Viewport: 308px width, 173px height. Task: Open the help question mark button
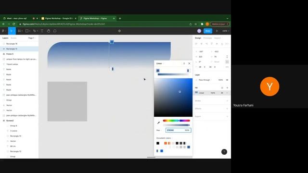[224, 152]
